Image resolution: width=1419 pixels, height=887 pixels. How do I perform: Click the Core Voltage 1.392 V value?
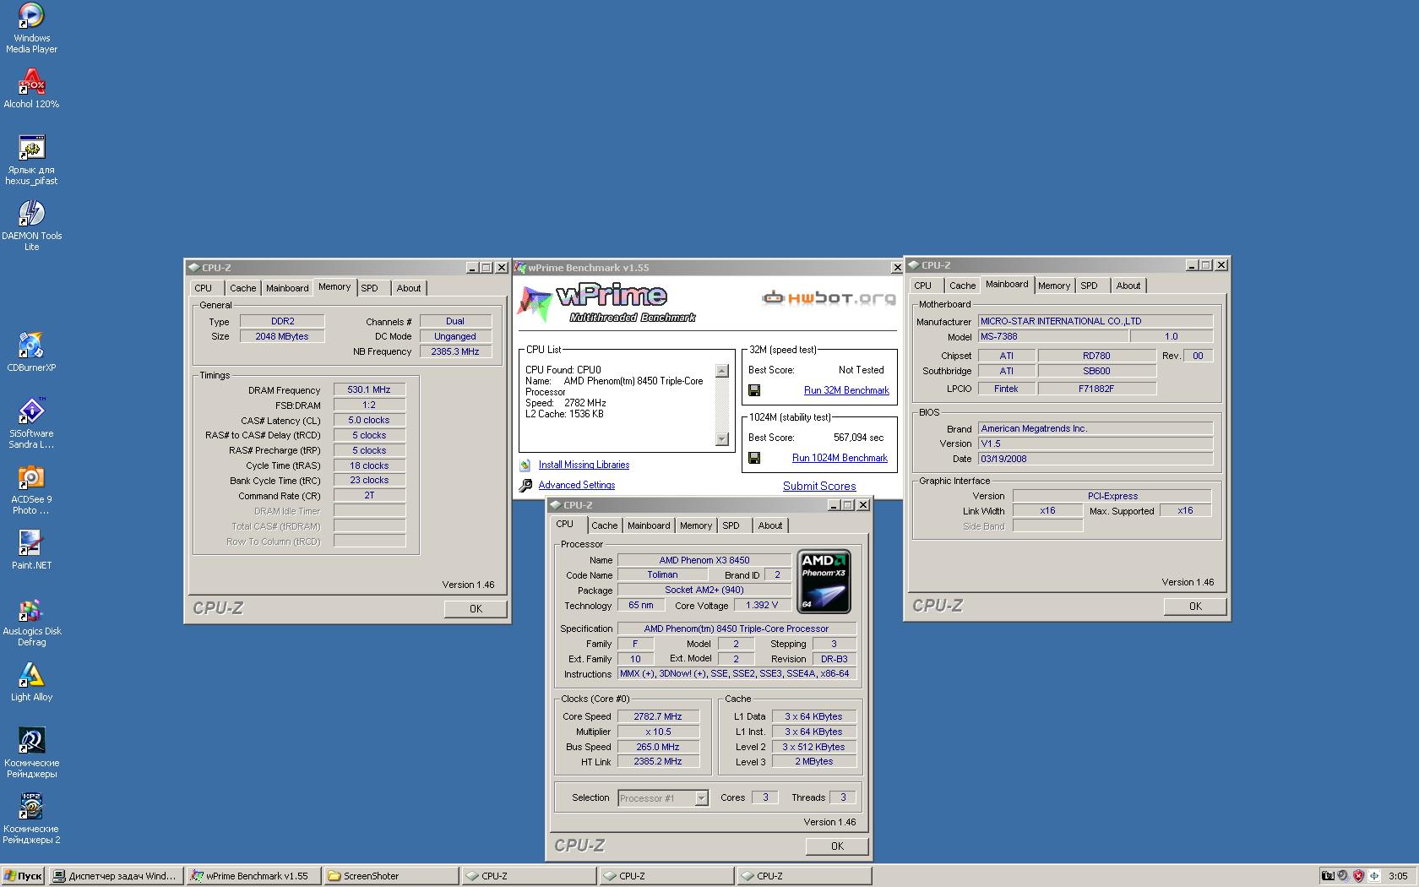762,605
